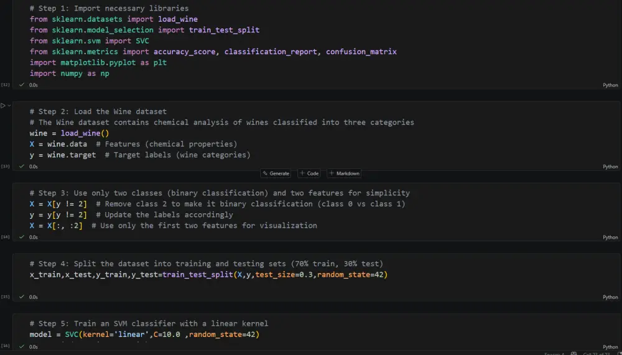Screen dimensions: 622x355
Task: Change Python language mode on Step 5 cell
Action: [x=610, y=347]
